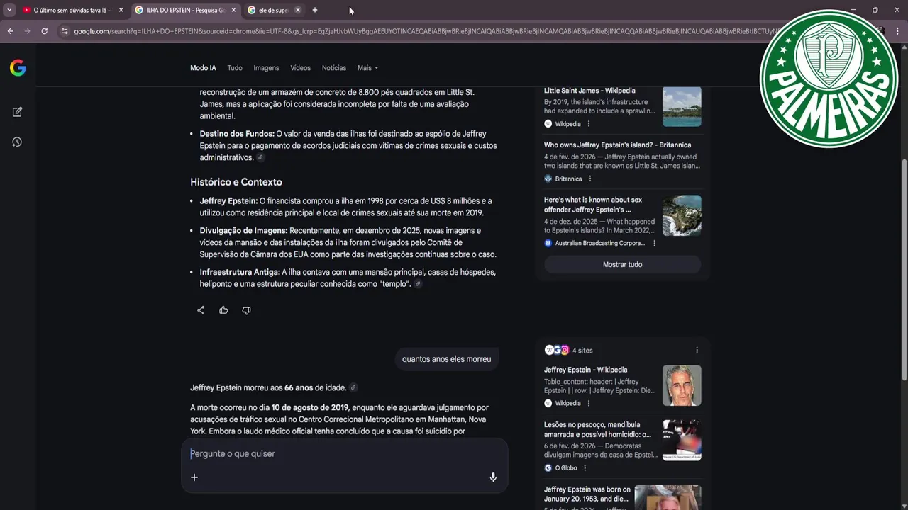Like the AI response thumbs up
The image size is (908, 510).
pos(223,310)
